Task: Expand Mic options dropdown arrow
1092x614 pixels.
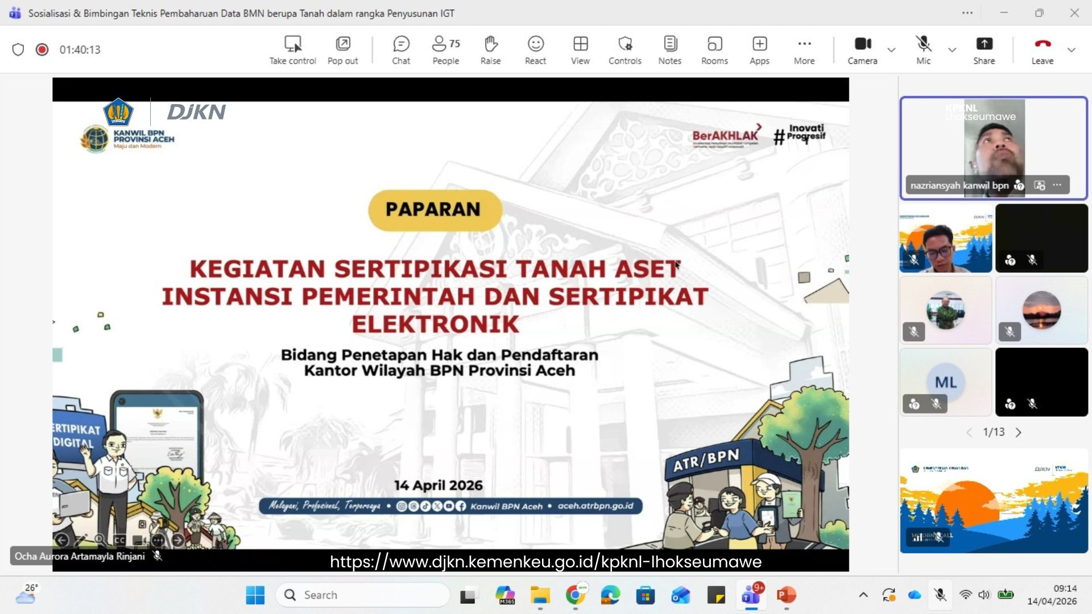Action: coord(952,50)
